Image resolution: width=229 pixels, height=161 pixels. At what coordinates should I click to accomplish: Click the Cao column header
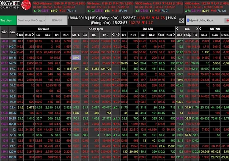pyautogui.click(x=180, y=35)
